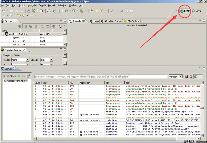The width and height of the screenshot is (207, 143).
Task: Switch to the Java perspective
Action: pos(197,11)
